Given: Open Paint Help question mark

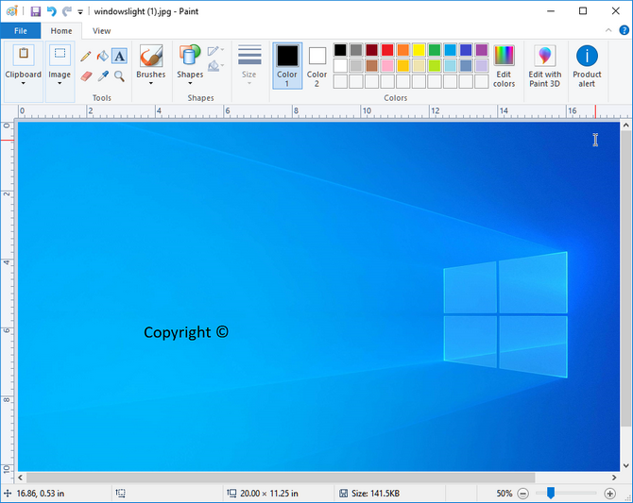Looking at the screenshot, I should tap(624, 30).
